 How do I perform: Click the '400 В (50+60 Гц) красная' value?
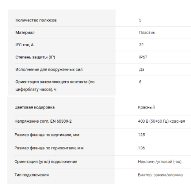point(161,121)
